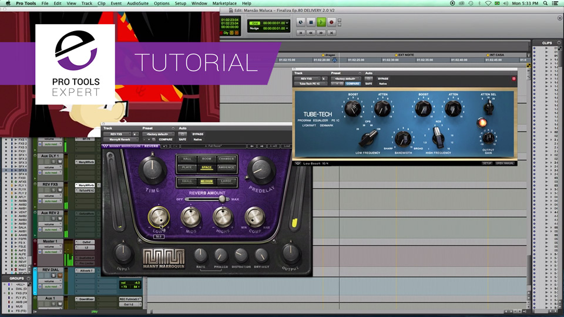This screenshot has height=317, width=564.
Task: Open the Marketplace menu
Action: click(224, 4)
